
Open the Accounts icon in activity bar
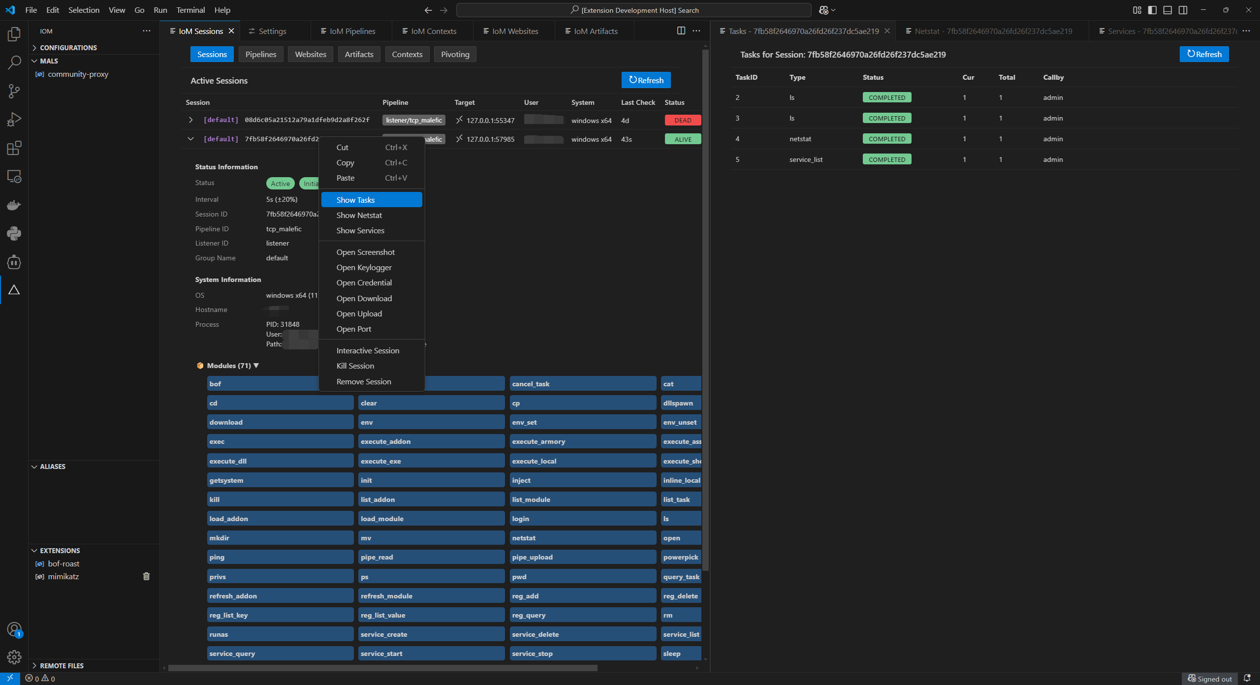pyautogui.click(x=14, y=629)
